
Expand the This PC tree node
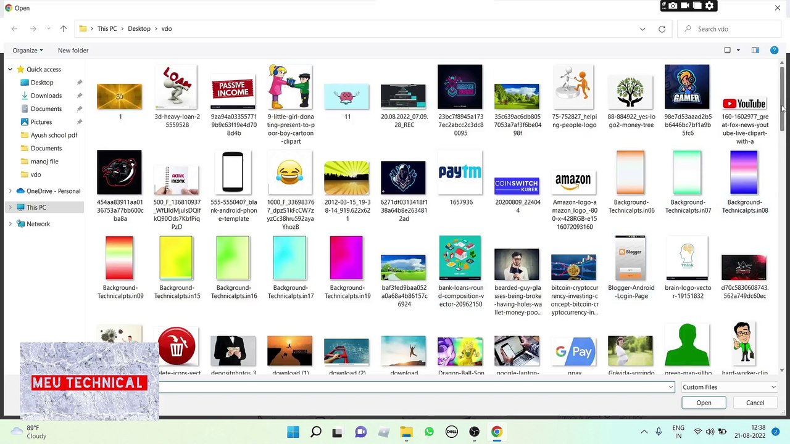[10, 208]
